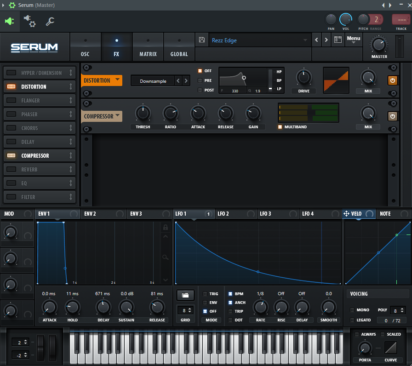Click the SERUM logo
Viewport: 412px width, 366px height.
pos(34,47)
